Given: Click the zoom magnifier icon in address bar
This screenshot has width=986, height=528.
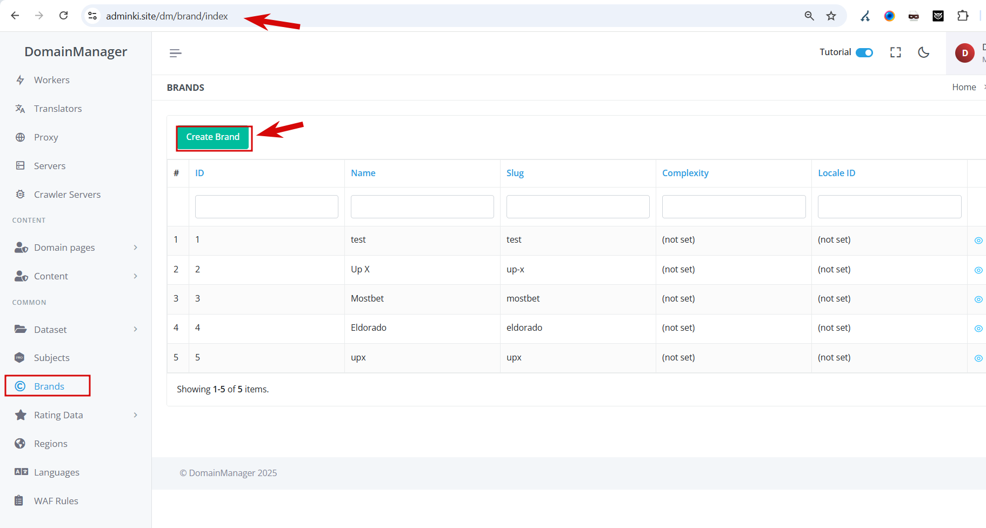Looking at the screenshot, I should click(x=809, y=16).
